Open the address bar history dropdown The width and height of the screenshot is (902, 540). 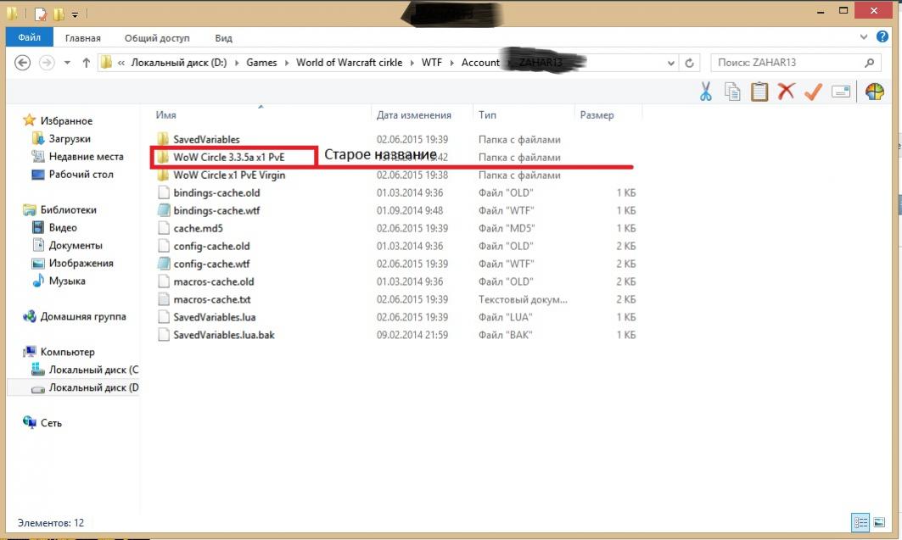coord(671,63)
